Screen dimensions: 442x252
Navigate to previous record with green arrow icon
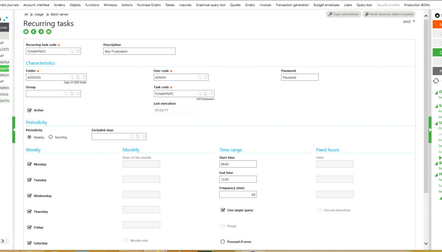34,31
